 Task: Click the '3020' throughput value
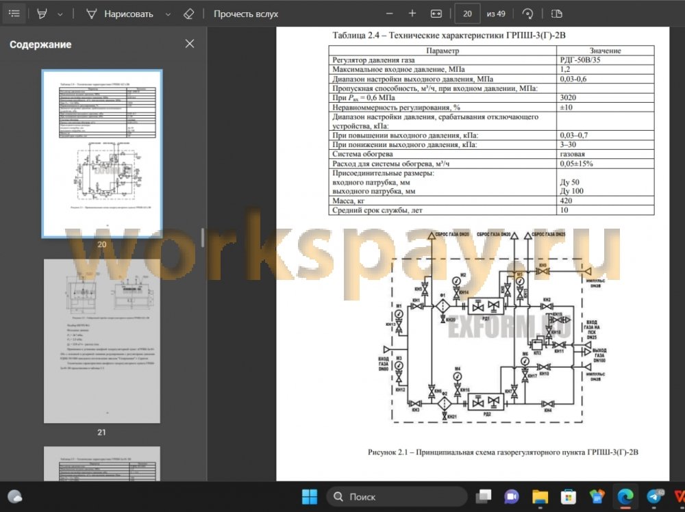(x=568, y=97)
